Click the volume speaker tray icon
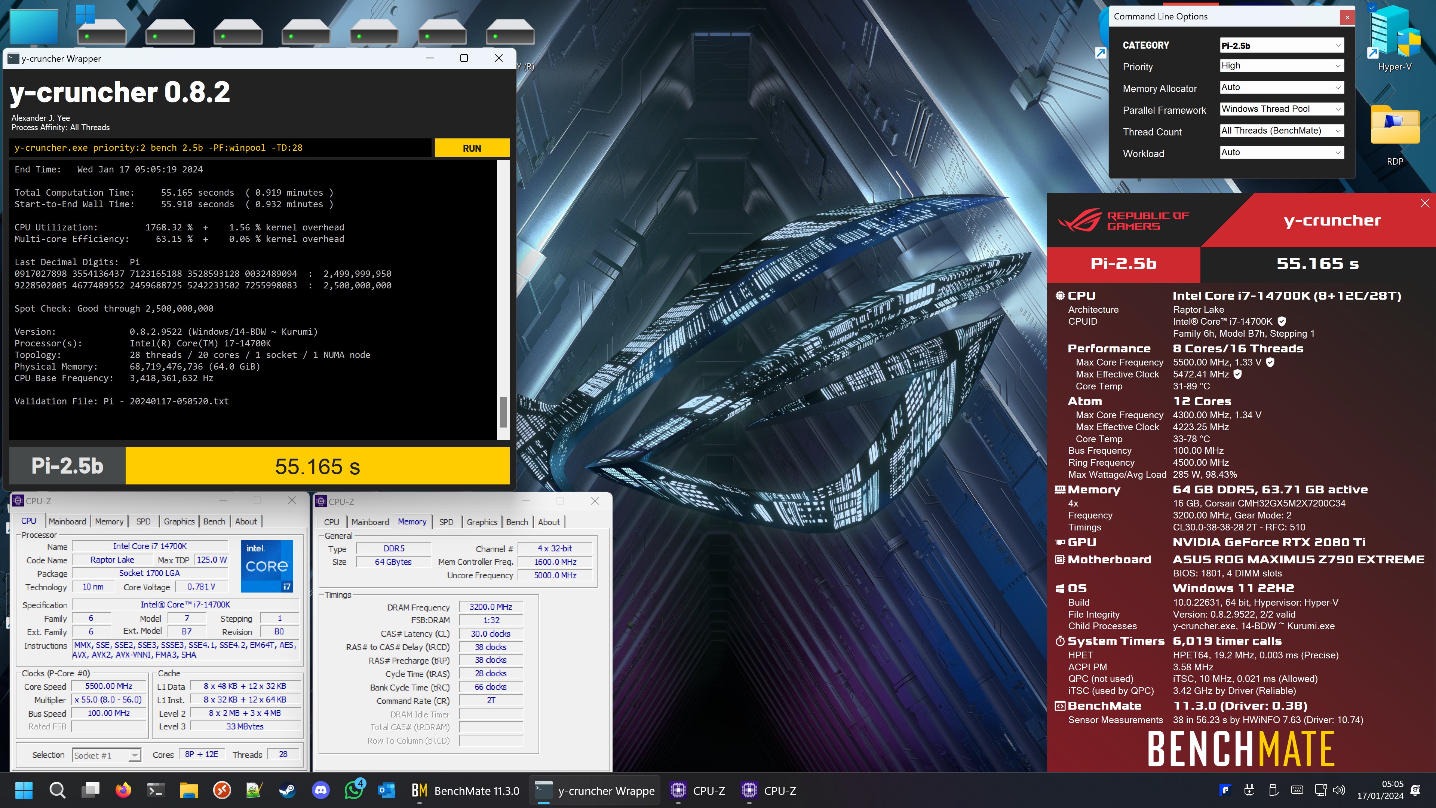The height and width of the screenshot is (808, 1436). click(x=1338, y=790)
